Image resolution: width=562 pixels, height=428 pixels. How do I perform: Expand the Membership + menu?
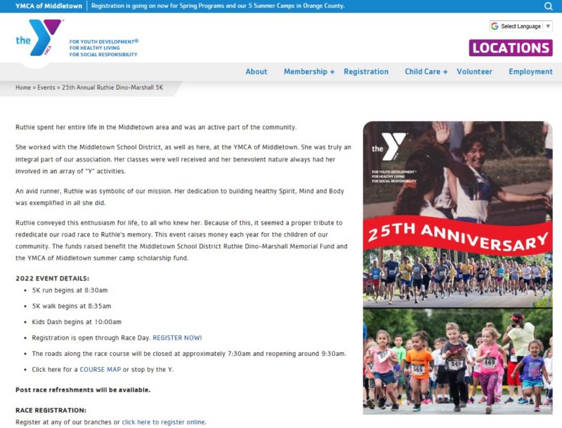309,72
